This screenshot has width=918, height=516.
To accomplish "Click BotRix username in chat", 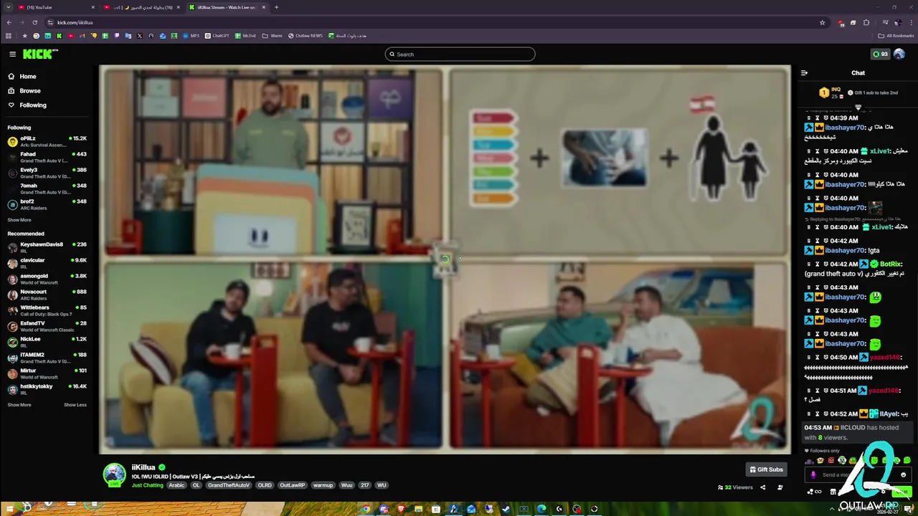I will click(891, 264).
